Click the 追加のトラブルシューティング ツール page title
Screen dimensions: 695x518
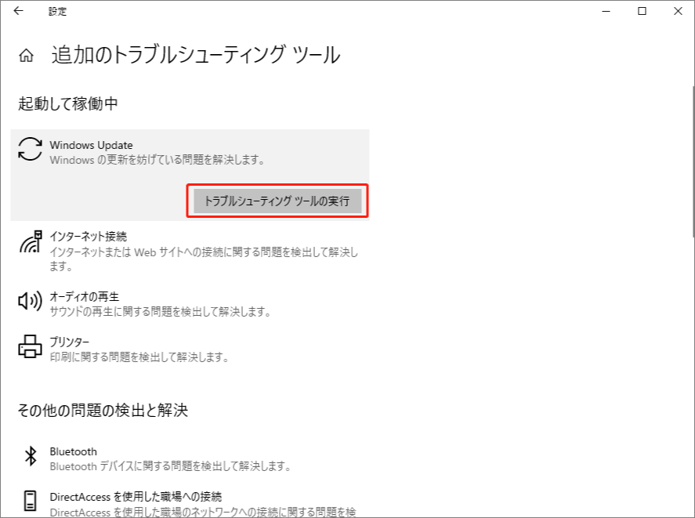pos(196,55)
